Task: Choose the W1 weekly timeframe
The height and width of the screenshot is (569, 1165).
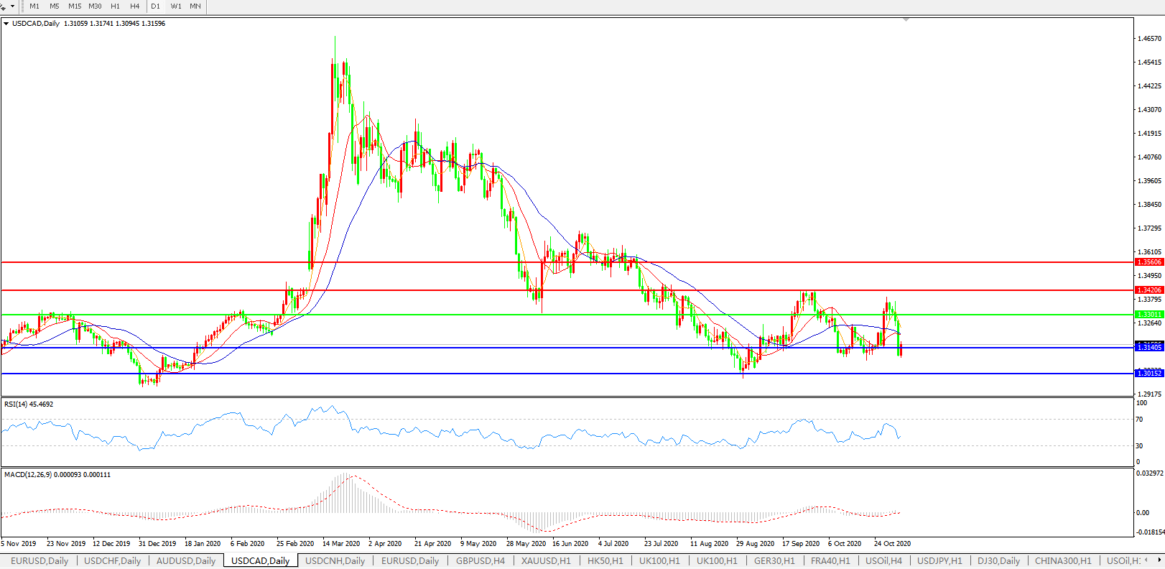Action: [x=176, y=6]
